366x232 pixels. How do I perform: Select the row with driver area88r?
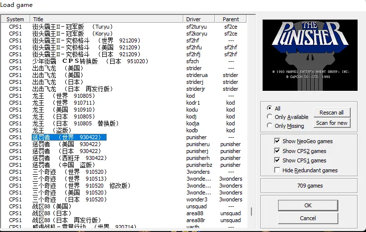pyautogui.click(x=123, y=220)
